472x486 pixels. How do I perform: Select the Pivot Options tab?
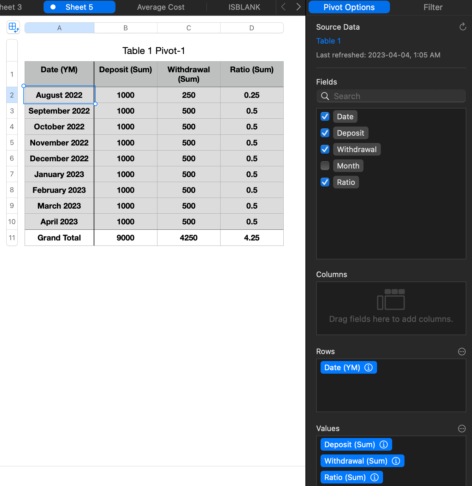pos(349,7)
